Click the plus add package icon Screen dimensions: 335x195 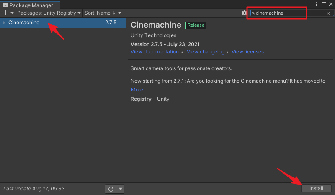point(5,13)
